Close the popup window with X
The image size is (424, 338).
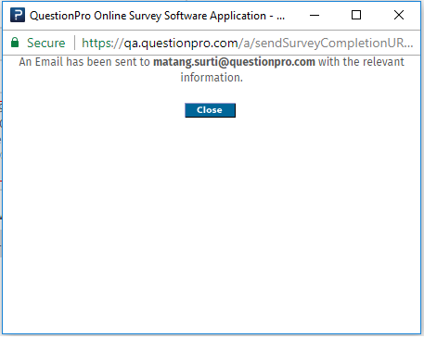click(x=399, y=15)
